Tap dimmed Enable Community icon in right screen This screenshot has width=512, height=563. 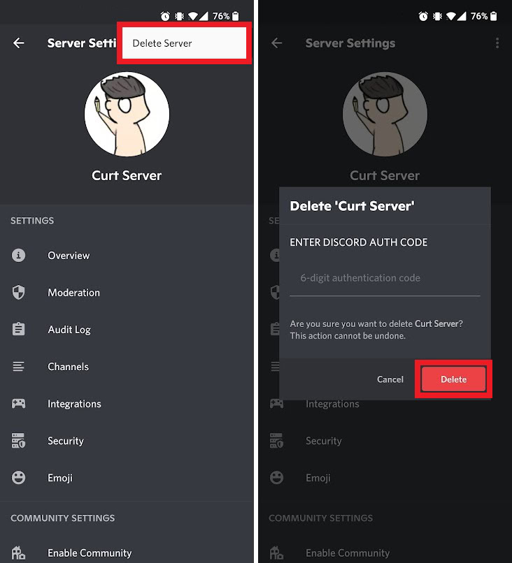(x=276, y=553)
